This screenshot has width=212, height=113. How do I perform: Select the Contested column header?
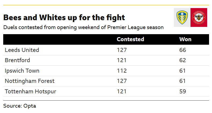point(130,39)
